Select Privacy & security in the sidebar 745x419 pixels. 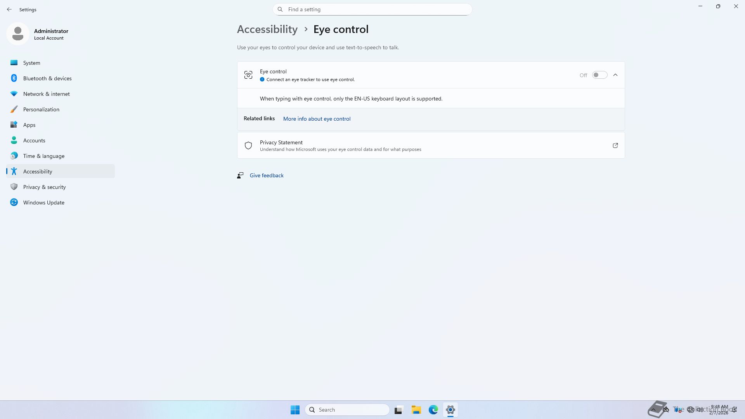pos(44,187)
